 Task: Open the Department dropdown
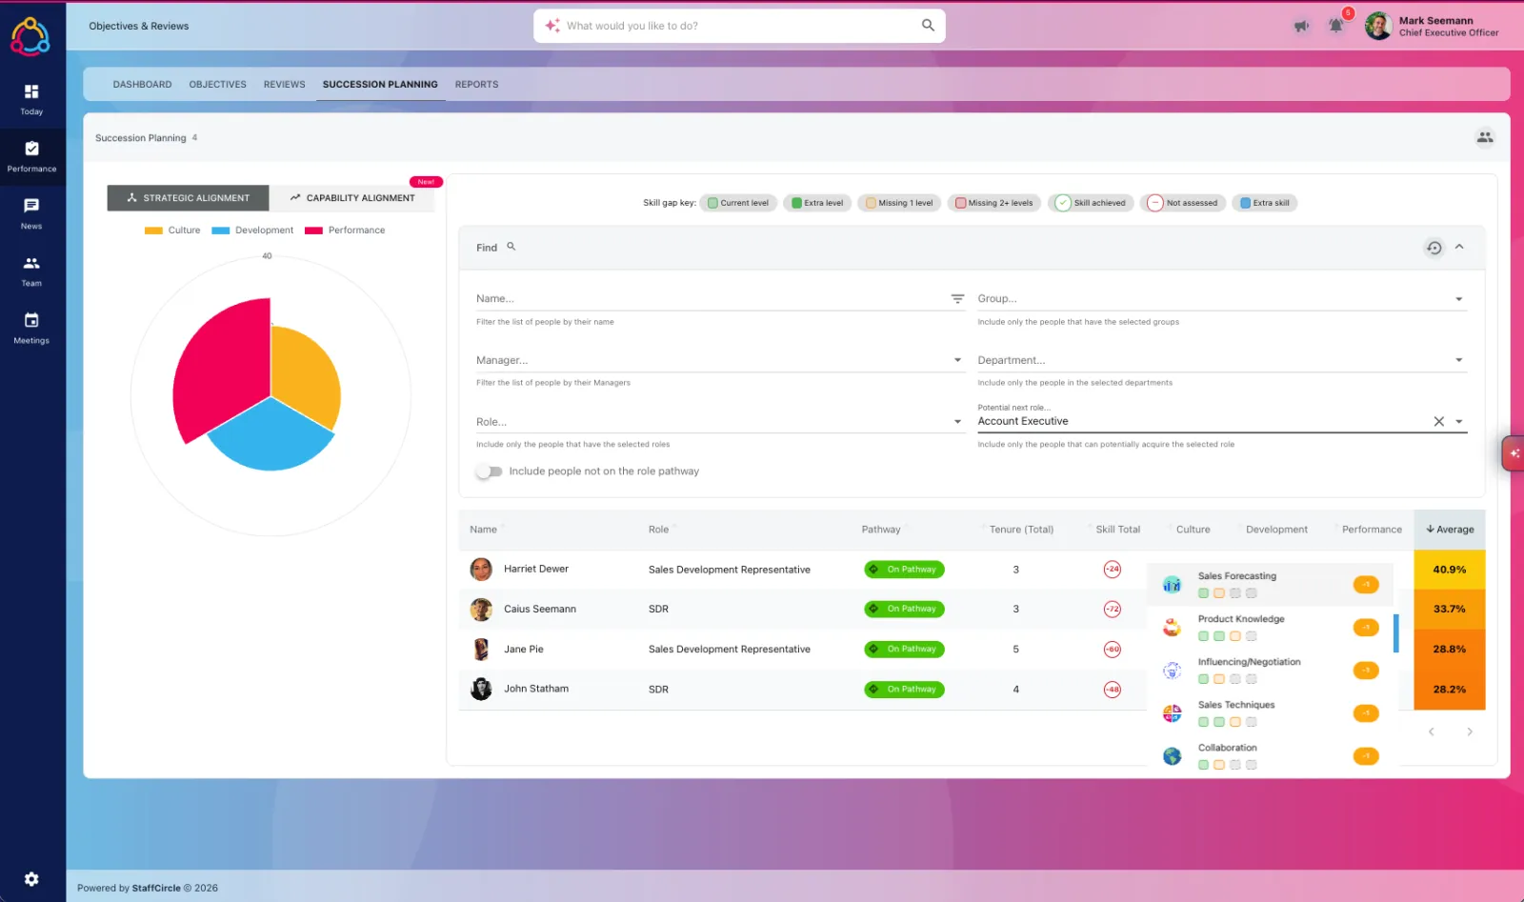tap(1458, 360)
